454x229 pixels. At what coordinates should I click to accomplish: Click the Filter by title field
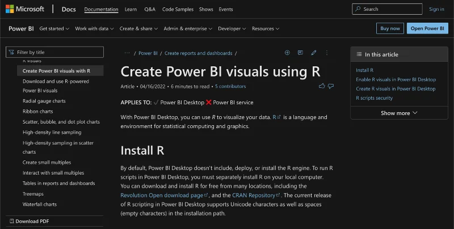pos(54,52)
